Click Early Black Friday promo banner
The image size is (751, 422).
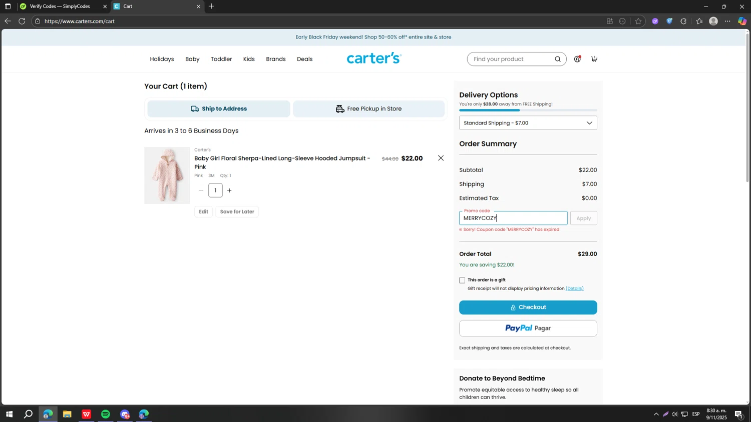(x=373, y=37)
